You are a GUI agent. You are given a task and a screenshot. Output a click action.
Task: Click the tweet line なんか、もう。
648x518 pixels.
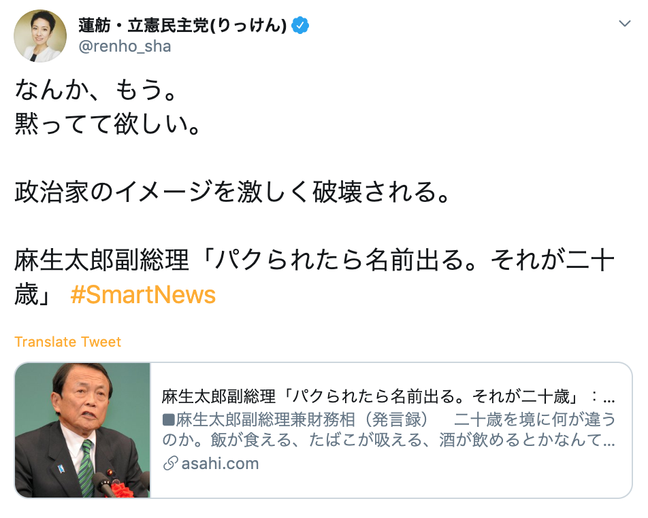coord(97,90)
